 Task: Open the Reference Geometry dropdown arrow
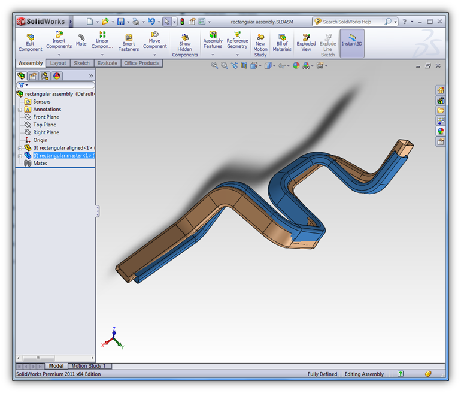click(x=237, y=55)
